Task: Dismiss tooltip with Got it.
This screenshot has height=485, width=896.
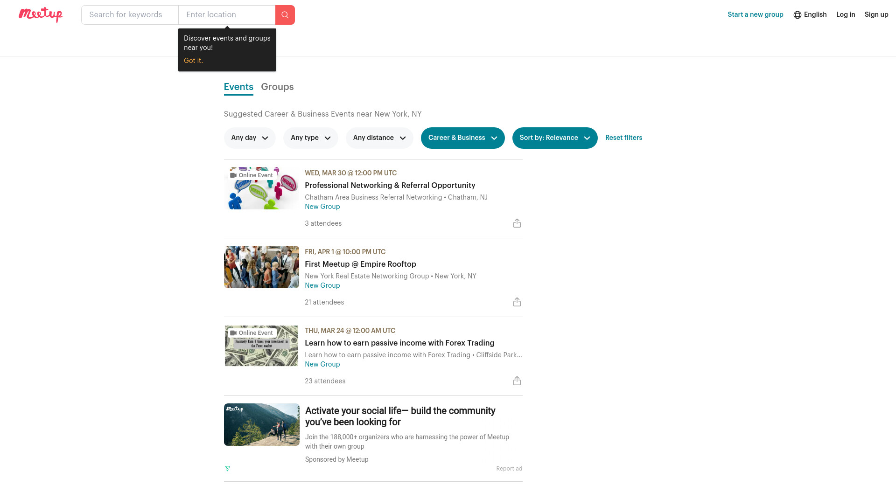Action: (193, 61)
